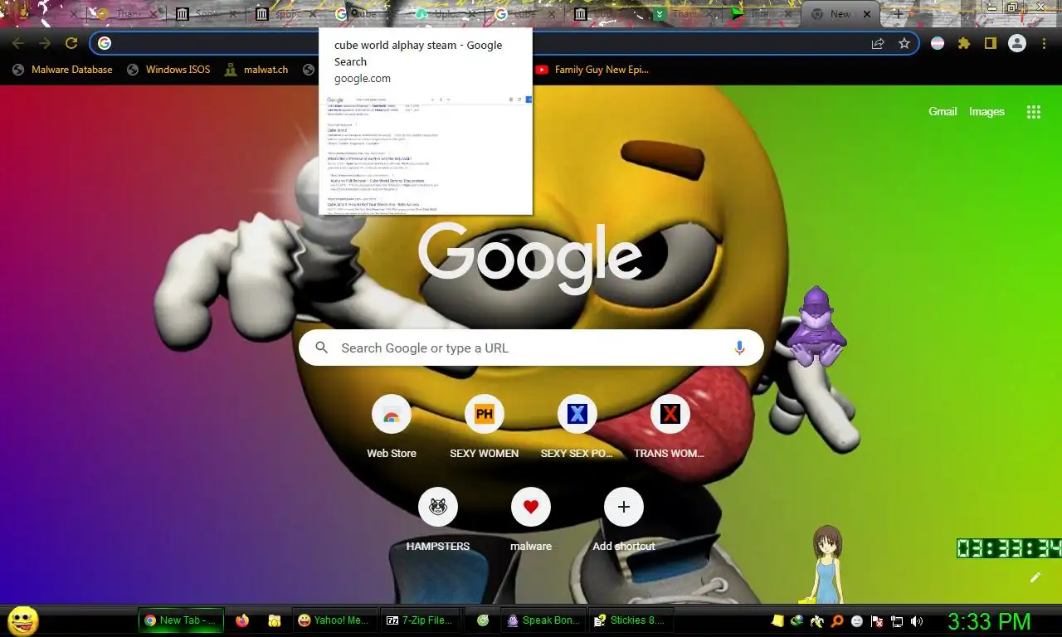Click the yellow sticky note tray icon
The width and height of the screenshot is (1062, 637).
777,620
